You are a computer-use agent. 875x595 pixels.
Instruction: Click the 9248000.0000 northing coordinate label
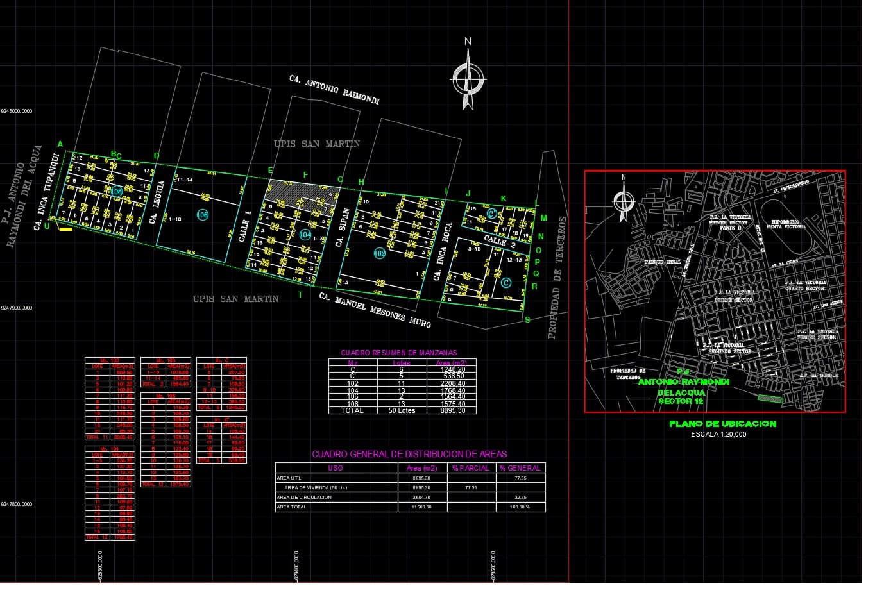pos(17,111)
